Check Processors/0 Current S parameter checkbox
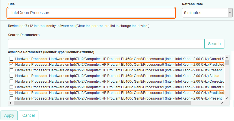This screenshot has width=234, height=121. pos(12,59)
